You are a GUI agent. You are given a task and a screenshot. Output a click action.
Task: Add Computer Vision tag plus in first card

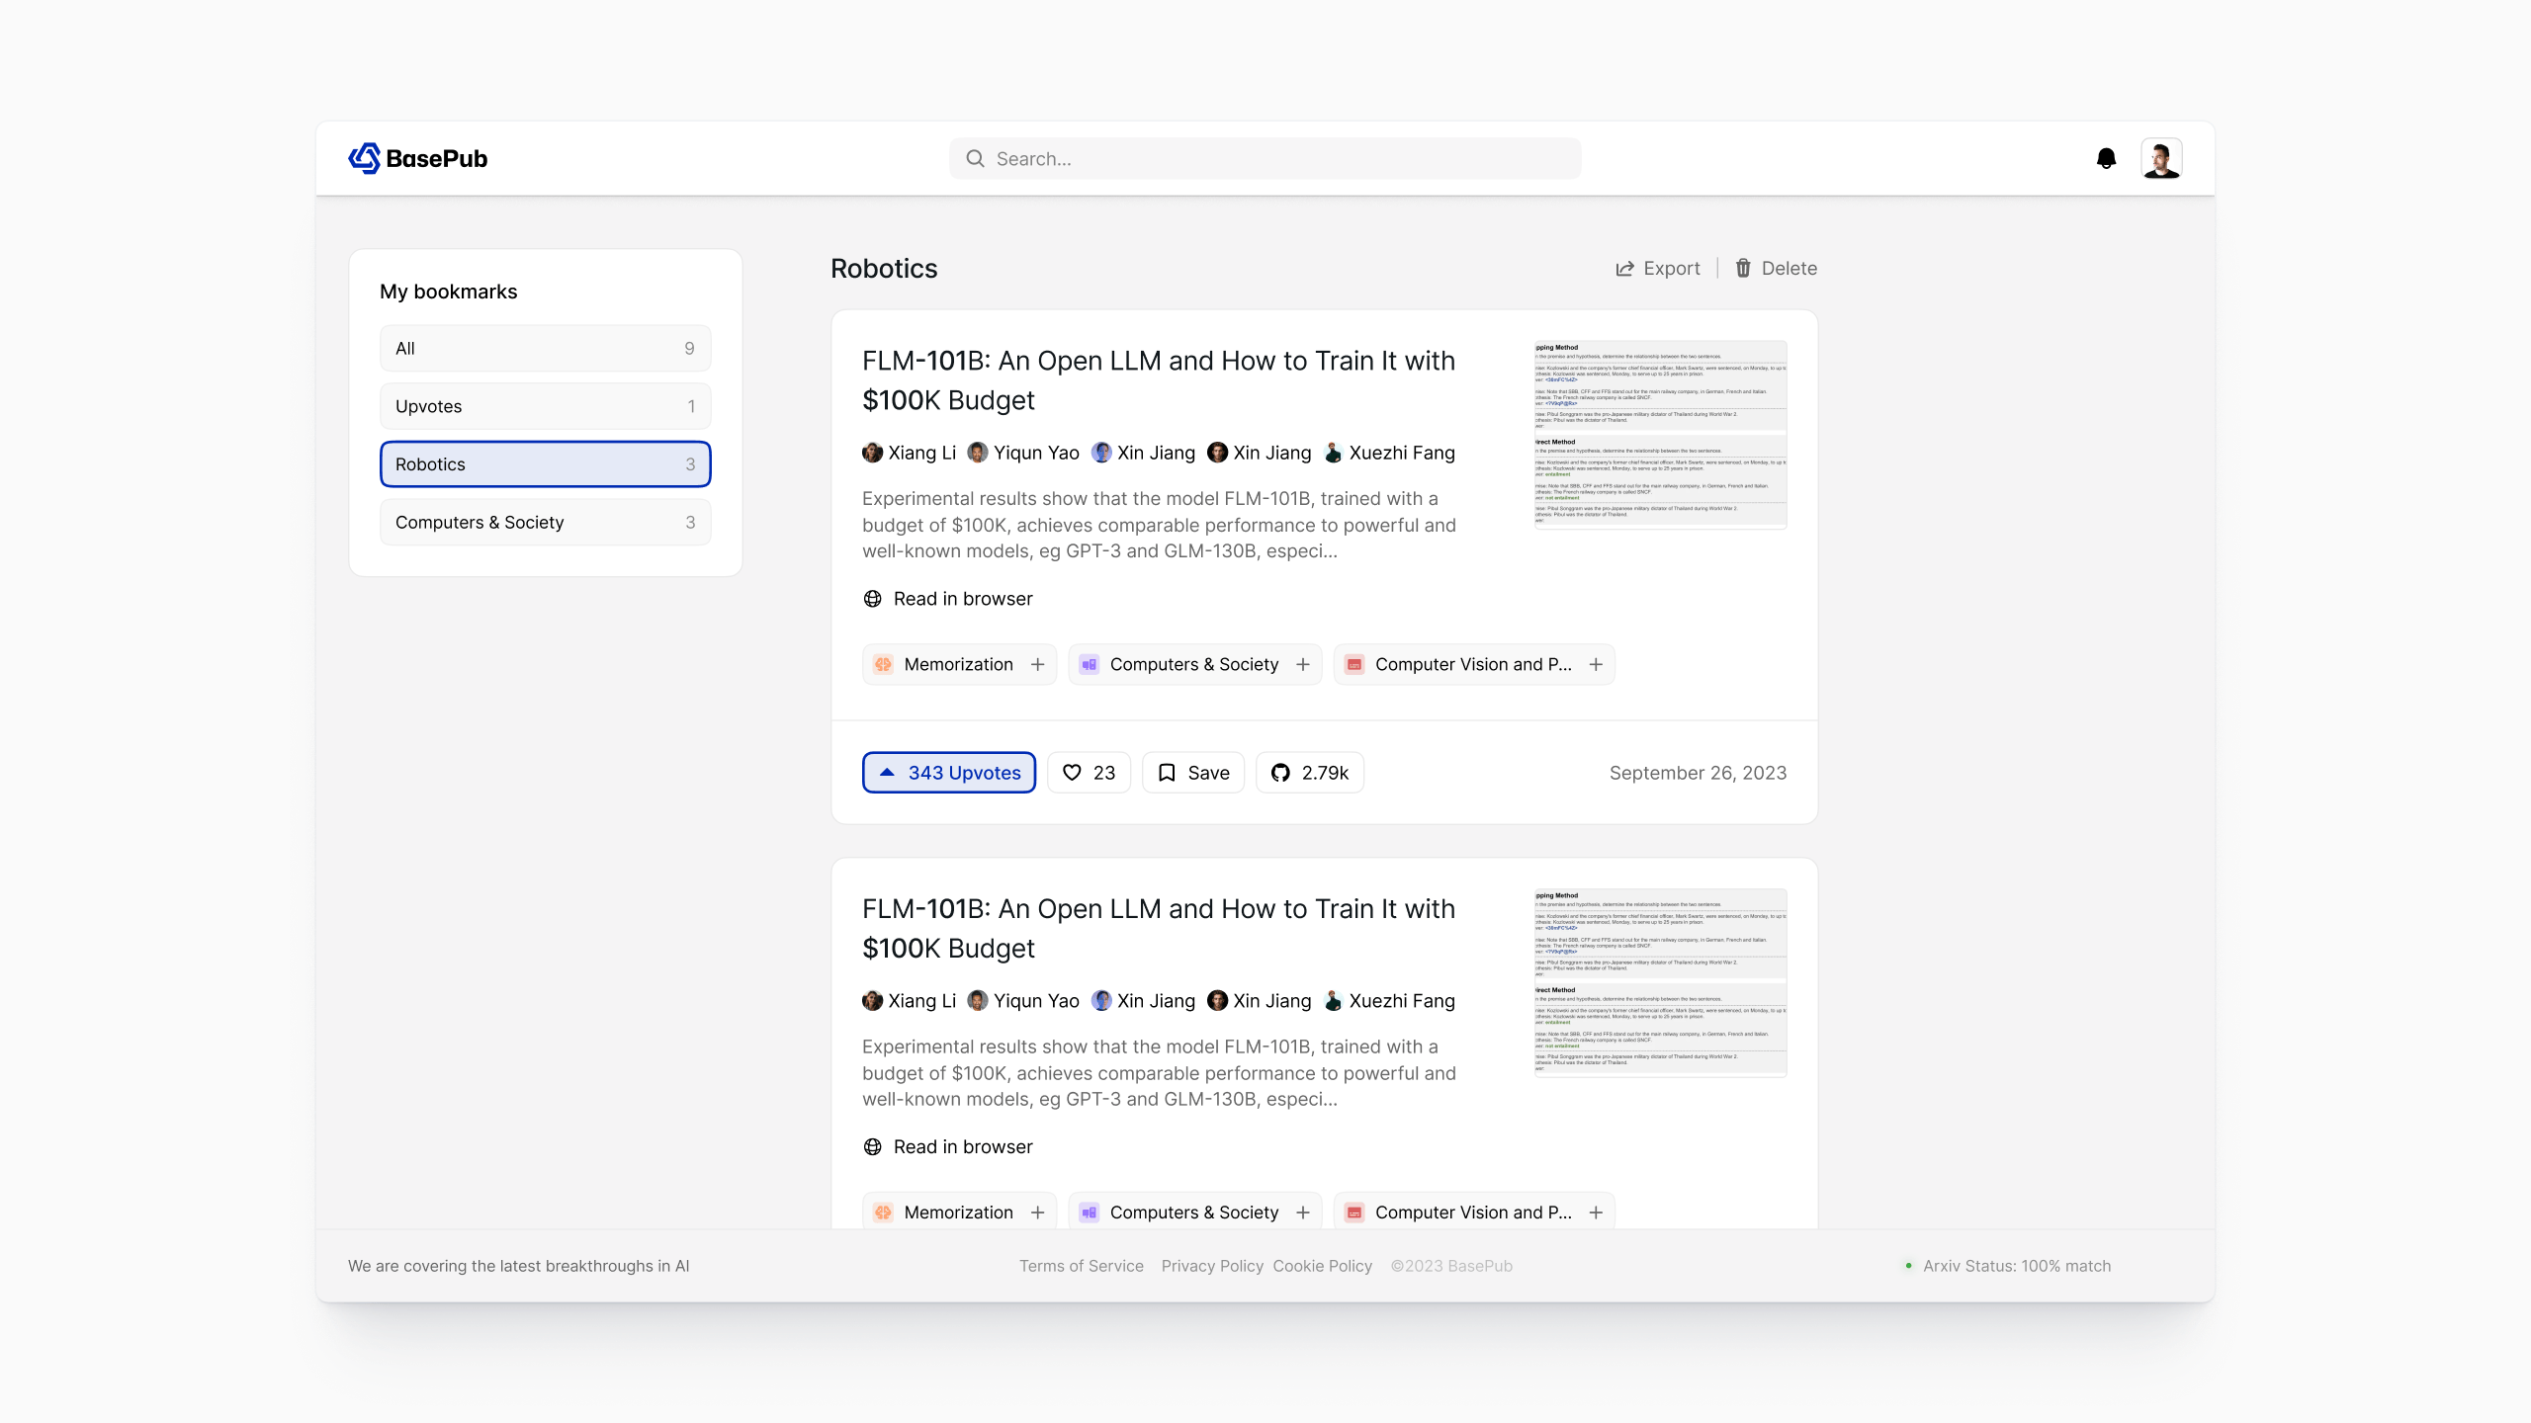pos(1595,664)
